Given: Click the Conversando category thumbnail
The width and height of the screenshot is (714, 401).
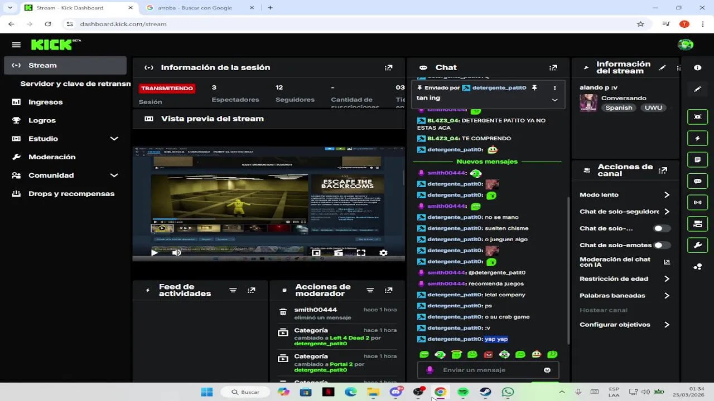Looking at the screenshot, I should click(588, 103).
